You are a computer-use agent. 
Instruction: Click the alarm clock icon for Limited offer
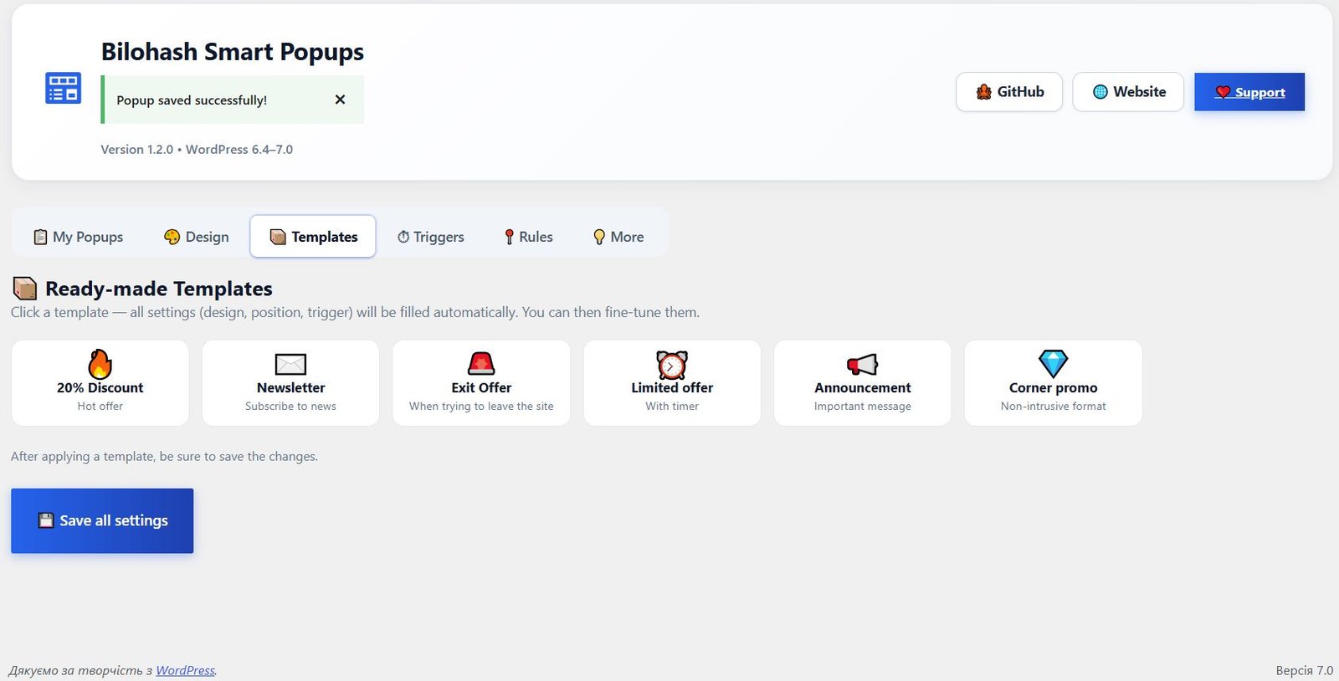tap(672, 365)
